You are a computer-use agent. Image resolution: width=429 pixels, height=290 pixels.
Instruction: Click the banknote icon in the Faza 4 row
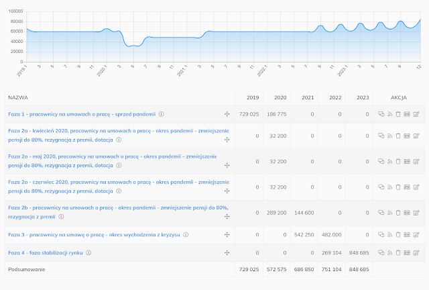click(x=407, y=252)
